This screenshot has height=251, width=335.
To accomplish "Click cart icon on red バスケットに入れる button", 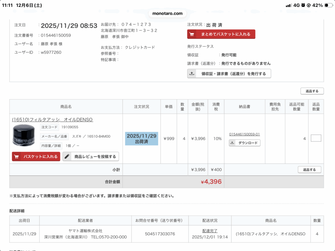I will coord(17,157).
